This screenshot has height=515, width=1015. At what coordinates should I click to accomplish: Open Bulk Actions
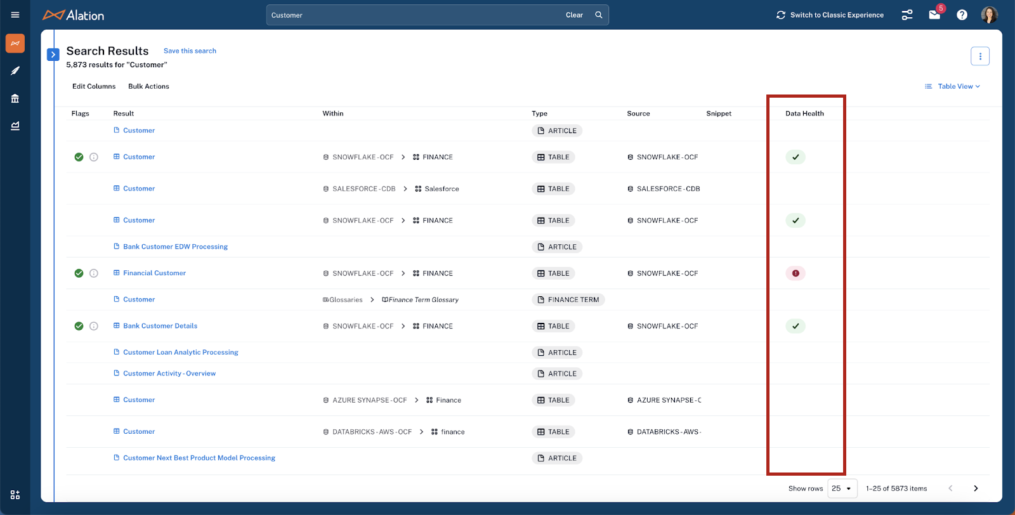pos(148,86)
